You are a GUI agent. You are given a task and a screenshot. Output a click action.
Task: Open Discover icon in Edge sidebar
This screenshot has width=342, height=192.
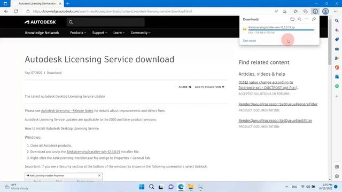click(x=337, y=30)
